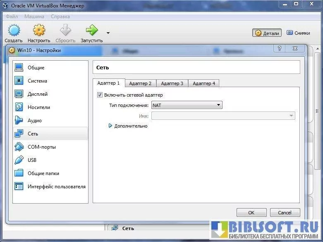Open Общие settings category icon
Image resolution: width=323 pixels, height=242 pixels.
[x=19, y=68]
